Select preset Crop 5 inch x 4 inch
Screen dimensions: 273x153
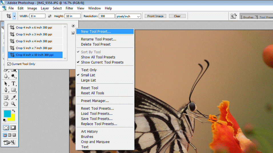click(x=35, y=41)
